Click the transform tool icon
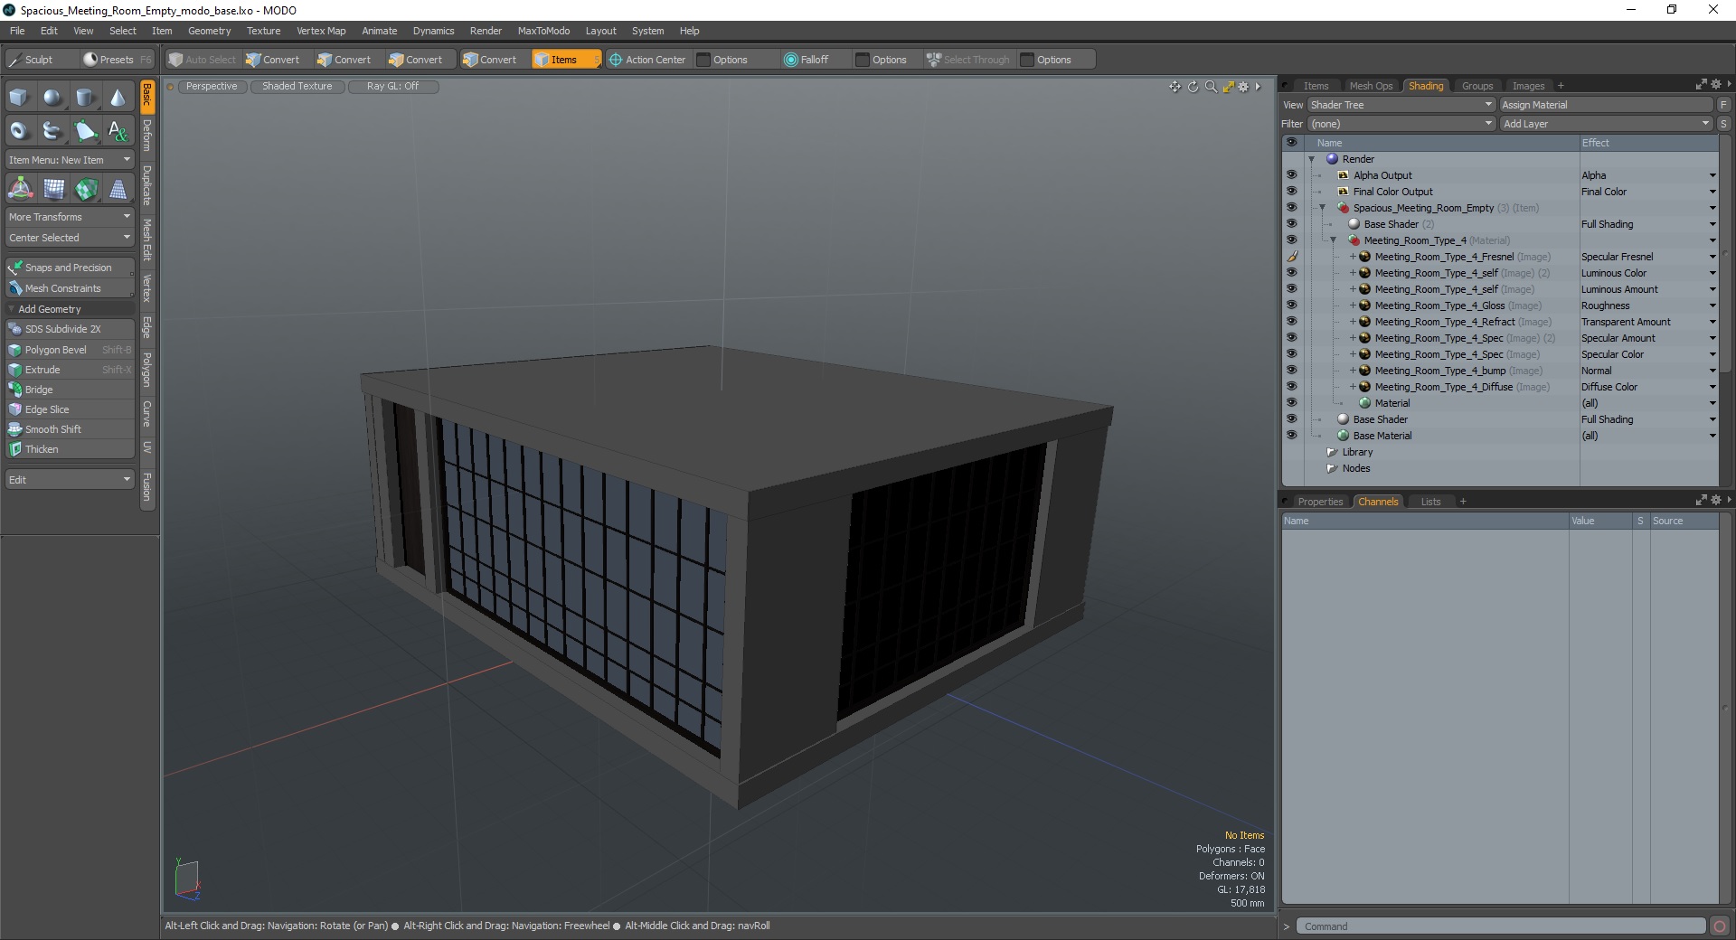Viewport: 1736px width, 940px height. (20, 189)
